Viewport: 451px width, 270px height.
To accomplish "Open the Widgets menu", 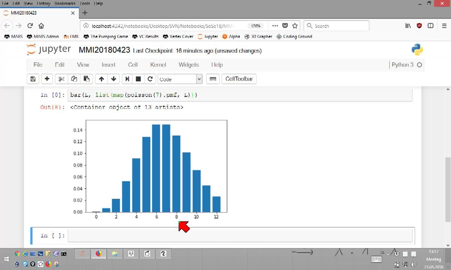I will [x=189, y=65].
